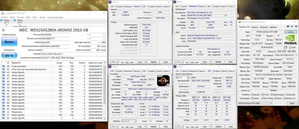Open Tools dropdown arrow in CPU-Z CPU window

pyautogui.click(x=146, y=127)
